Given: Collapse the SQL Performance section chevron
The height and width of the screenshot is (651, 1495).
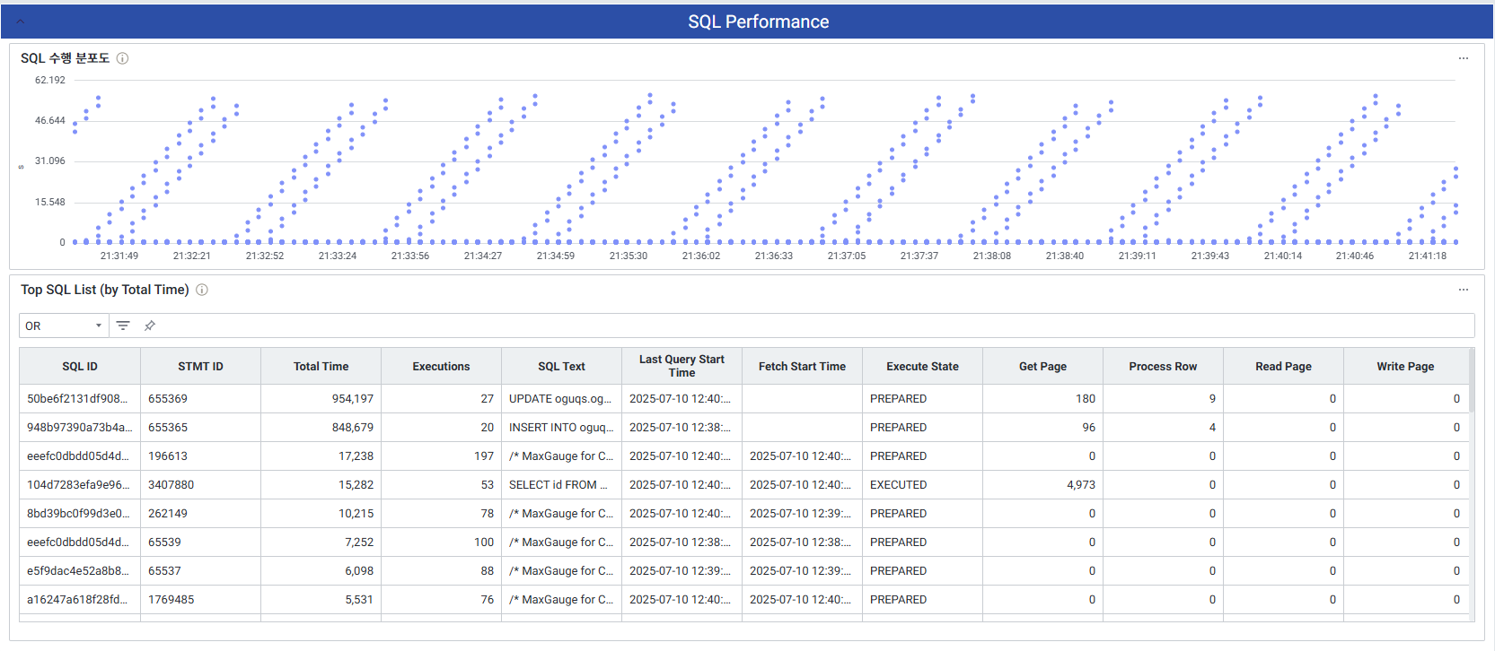Looking at the screenshot, I should click(21, 22).
